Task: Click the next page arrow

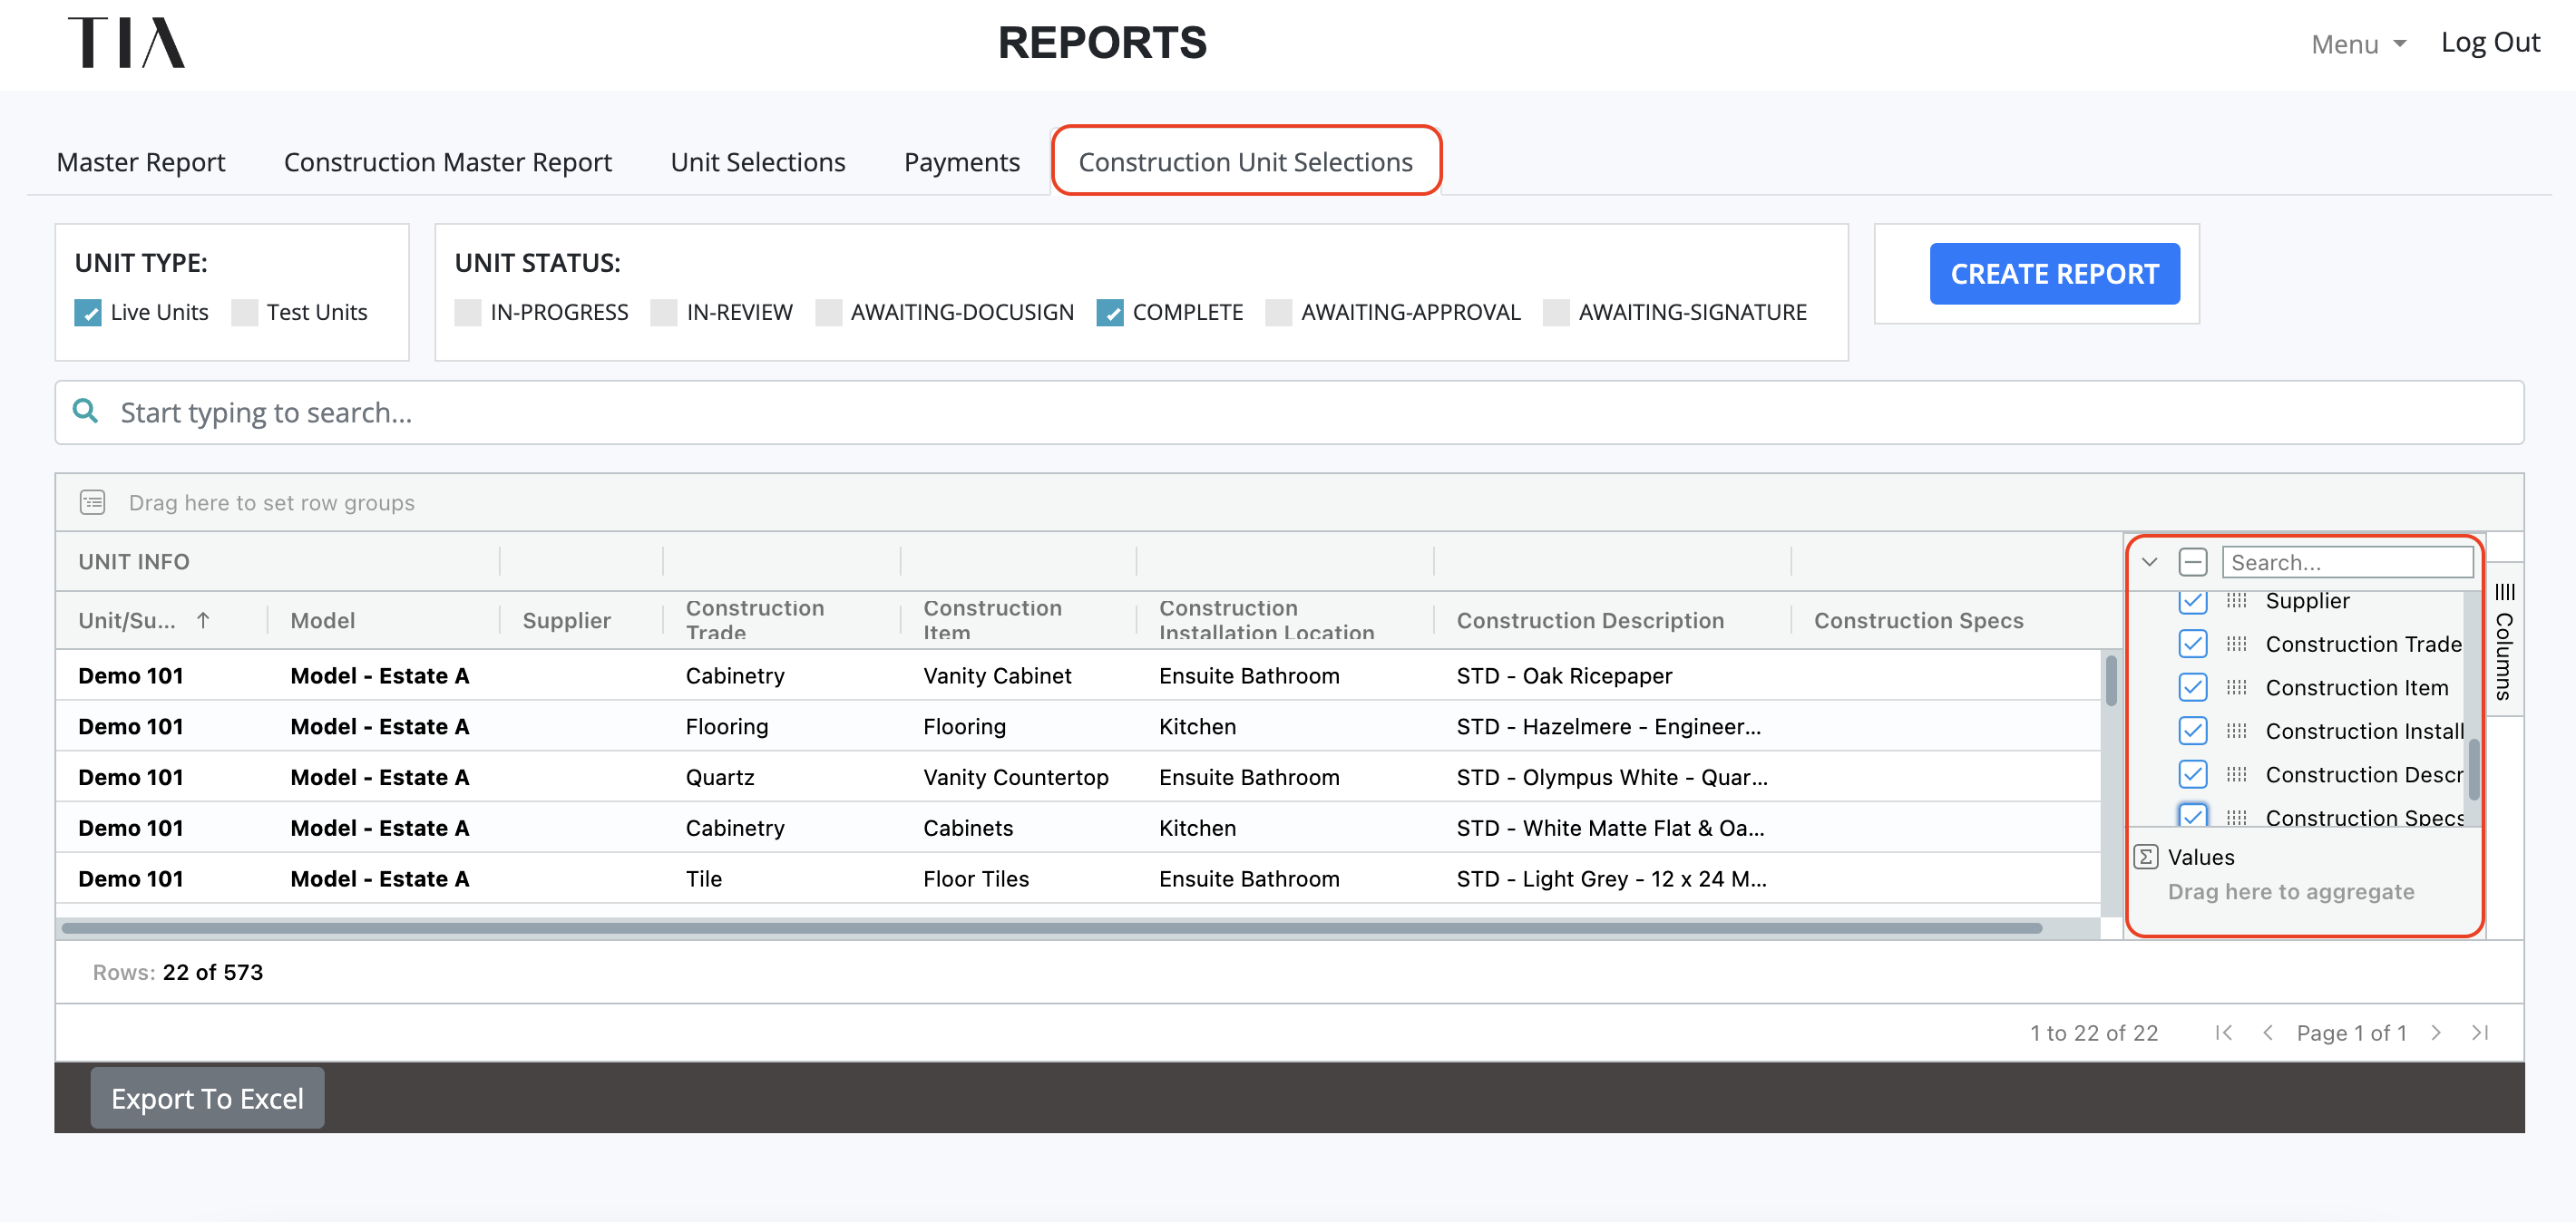Action: pos(2436,1033)
